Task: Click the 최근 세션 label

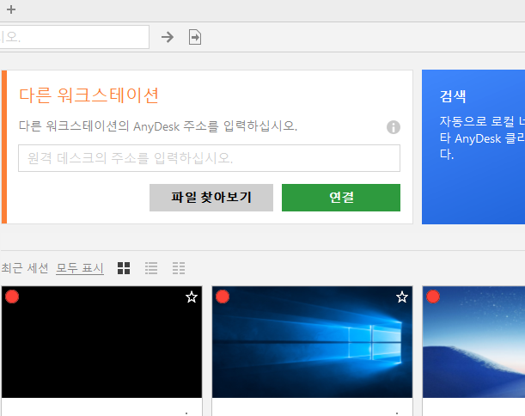Action: [25, 268]
